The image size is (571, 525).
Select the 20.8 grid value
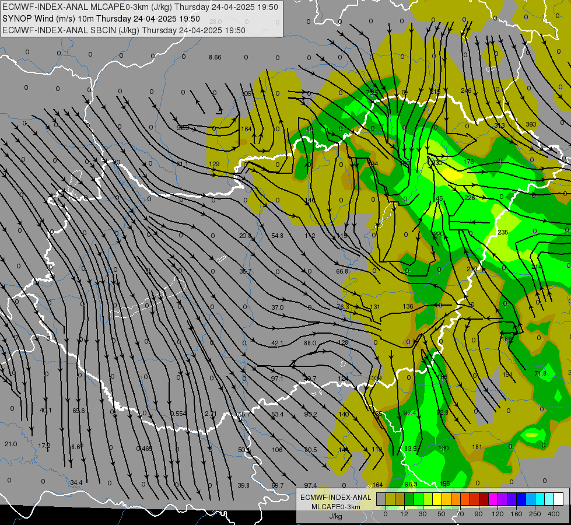[x=245, y=236]
